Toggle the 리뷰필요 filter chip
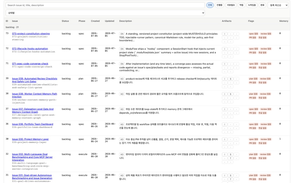 click(x=231, y=5)
